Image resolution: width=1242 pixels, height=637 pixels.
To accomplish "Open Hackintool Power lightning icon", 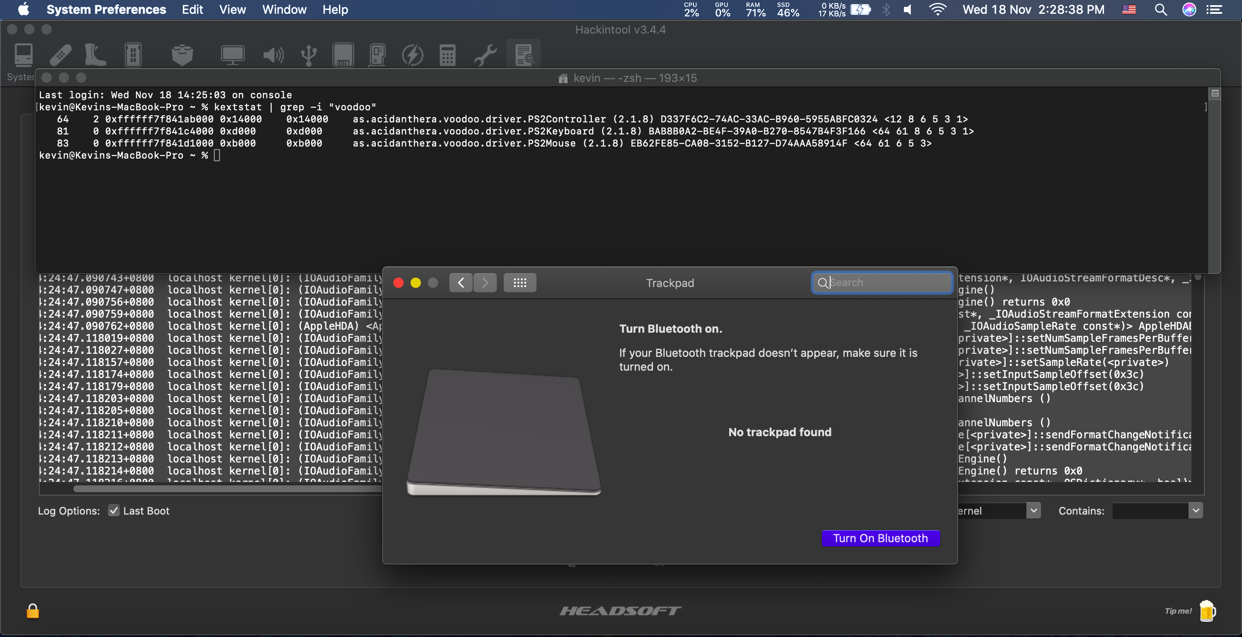I will click(x=413, y=55).
